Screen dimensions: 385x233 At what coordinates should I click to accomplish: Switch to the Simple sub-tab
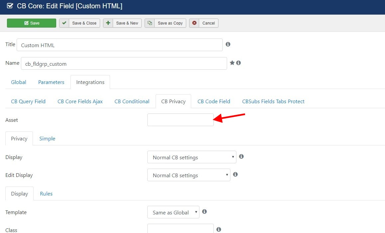pyautogui.click(x=48, y=138)
